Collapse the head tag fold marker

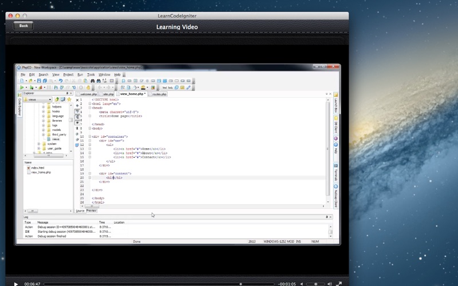(x=90, y=108)
